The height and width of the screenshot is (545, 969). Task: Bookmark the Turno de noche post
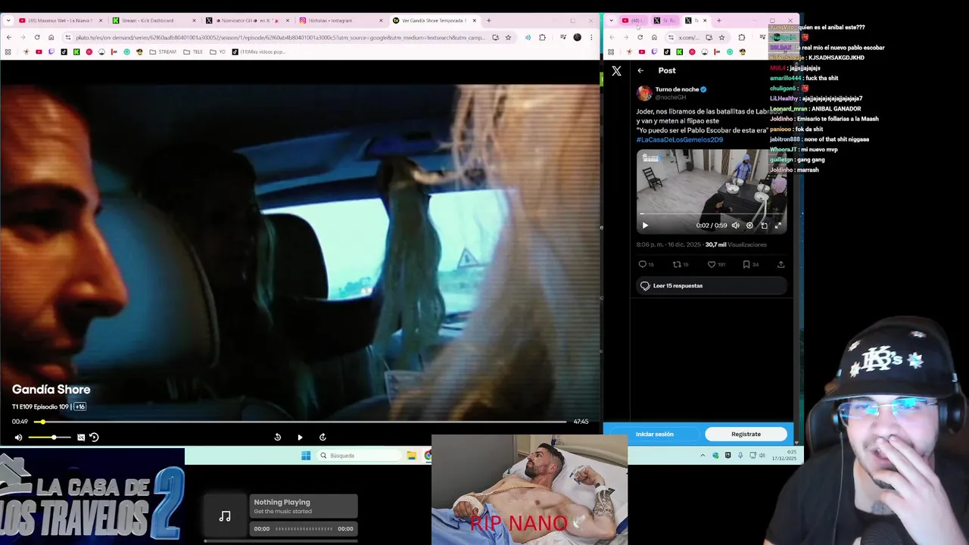coord(750,264)
